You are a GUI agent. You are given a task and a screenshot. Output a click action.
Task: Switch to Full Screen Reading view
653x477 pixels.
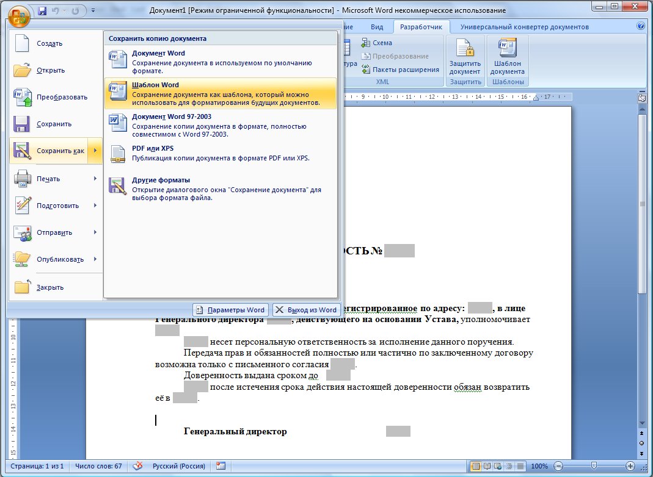click(x=486, y=466)
